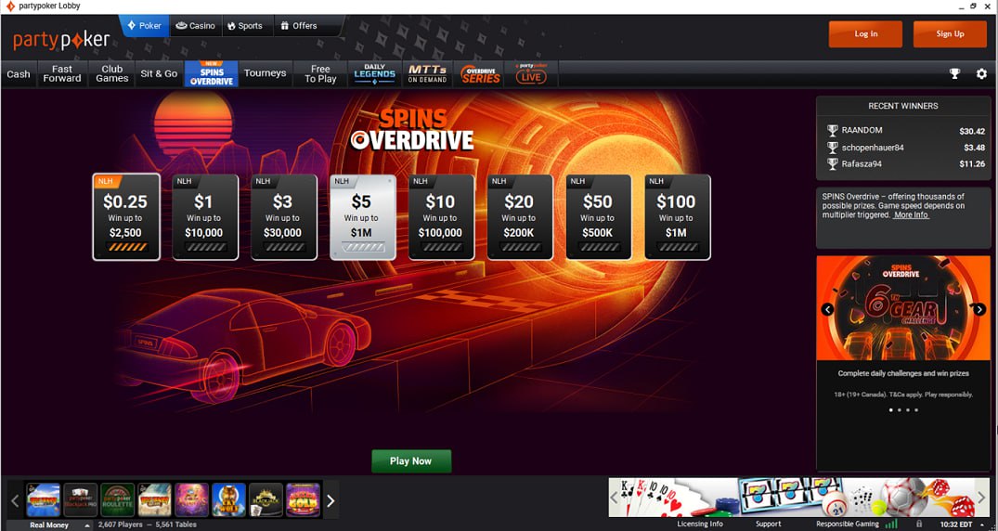Select the $3 buy-in card
Screen dimensions: 998x531
[284, 217]
